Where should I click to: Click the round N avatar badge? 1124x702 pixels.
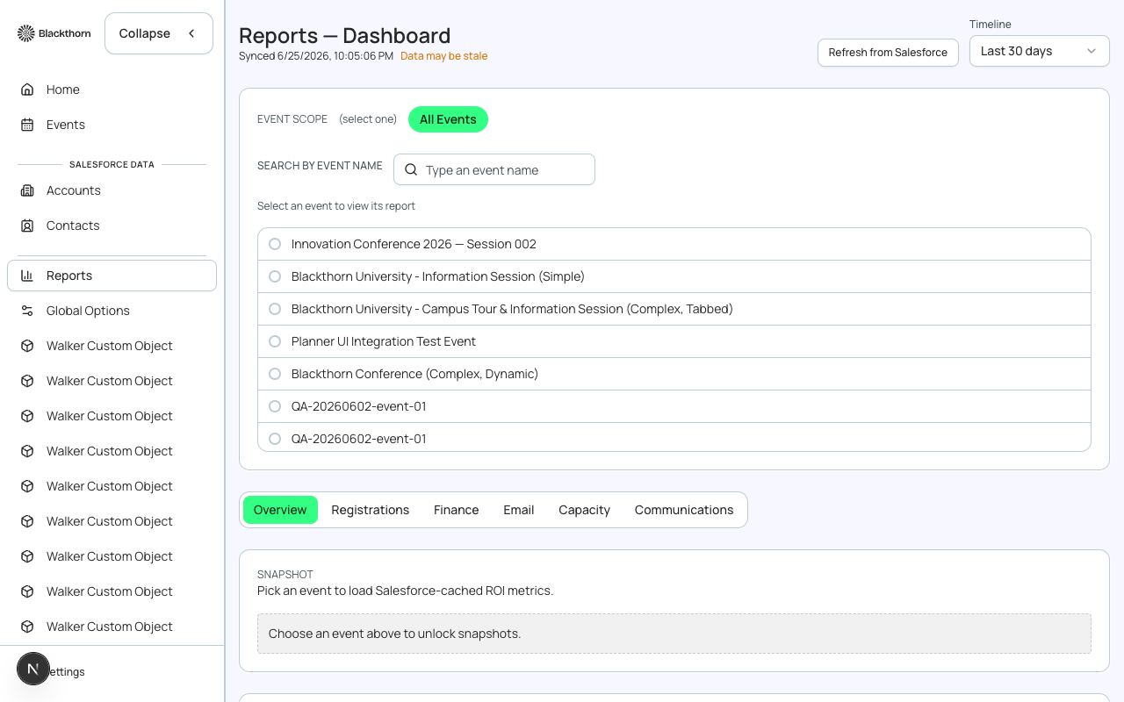coord(33,669)
